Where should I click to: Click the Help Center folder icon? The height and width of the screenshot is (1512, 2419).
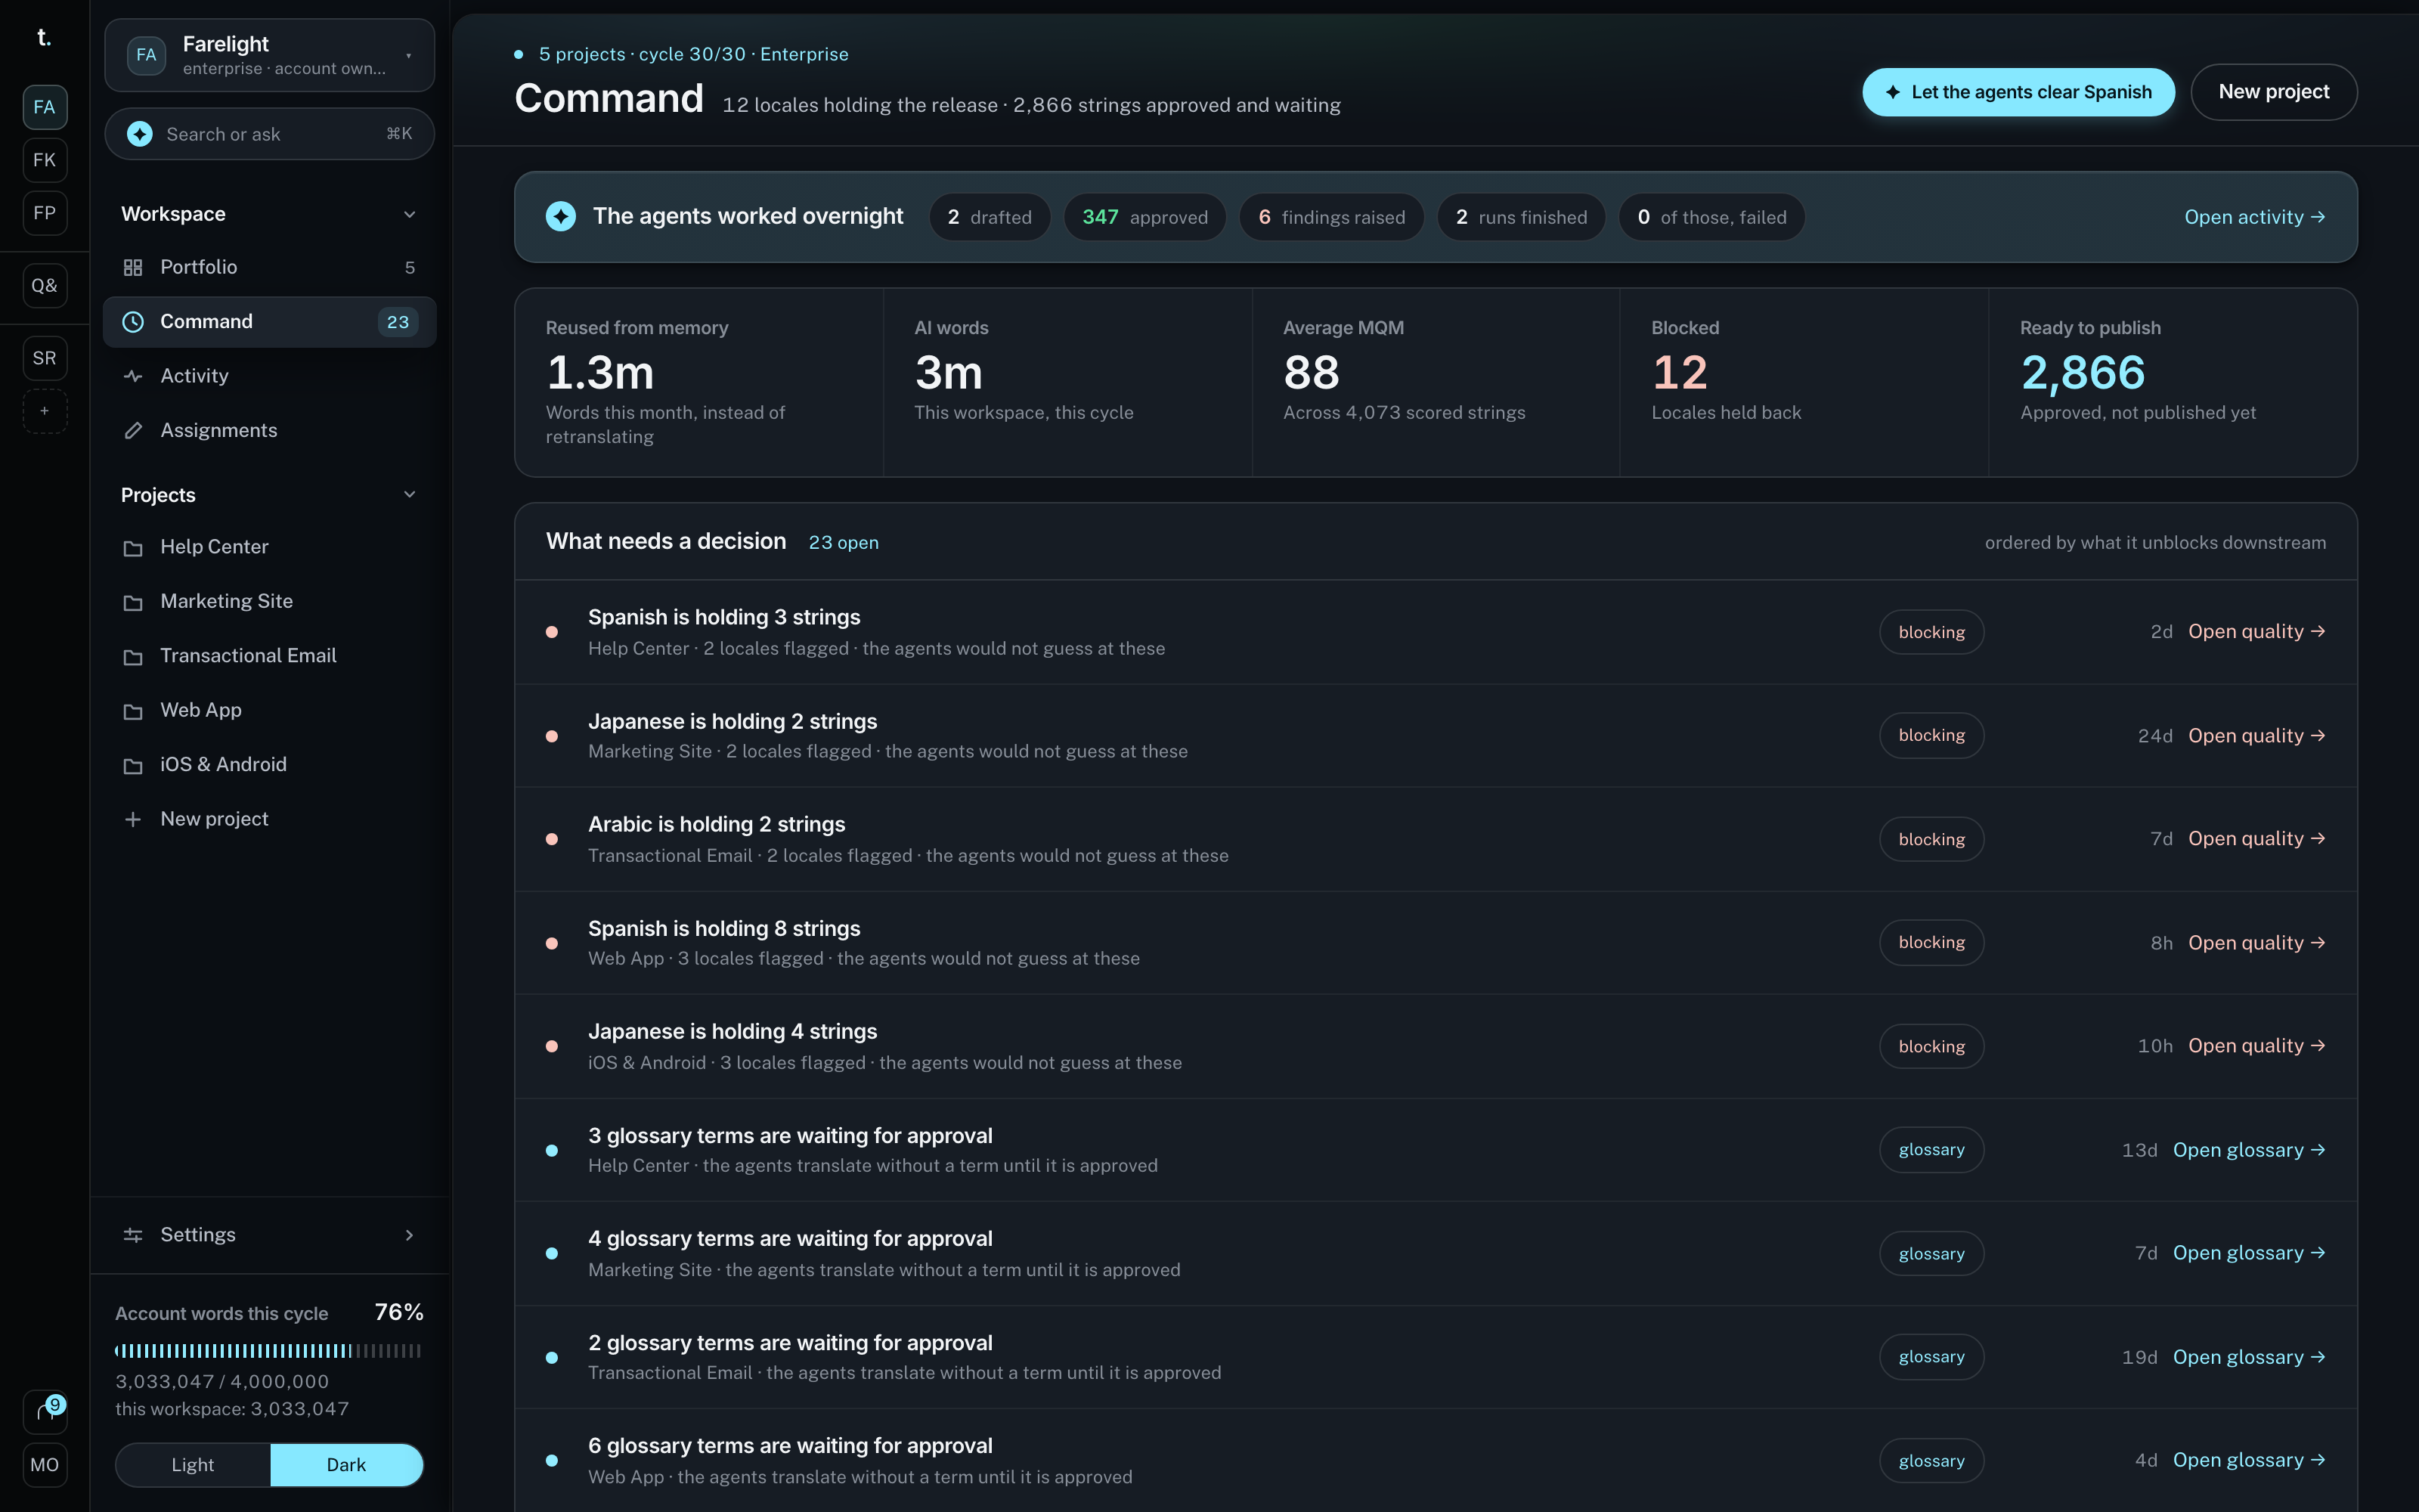point(133,548)
